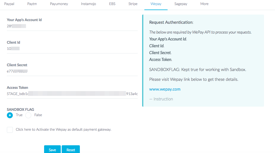
Task: Open the EBS gateway tab
Action: 112,4
